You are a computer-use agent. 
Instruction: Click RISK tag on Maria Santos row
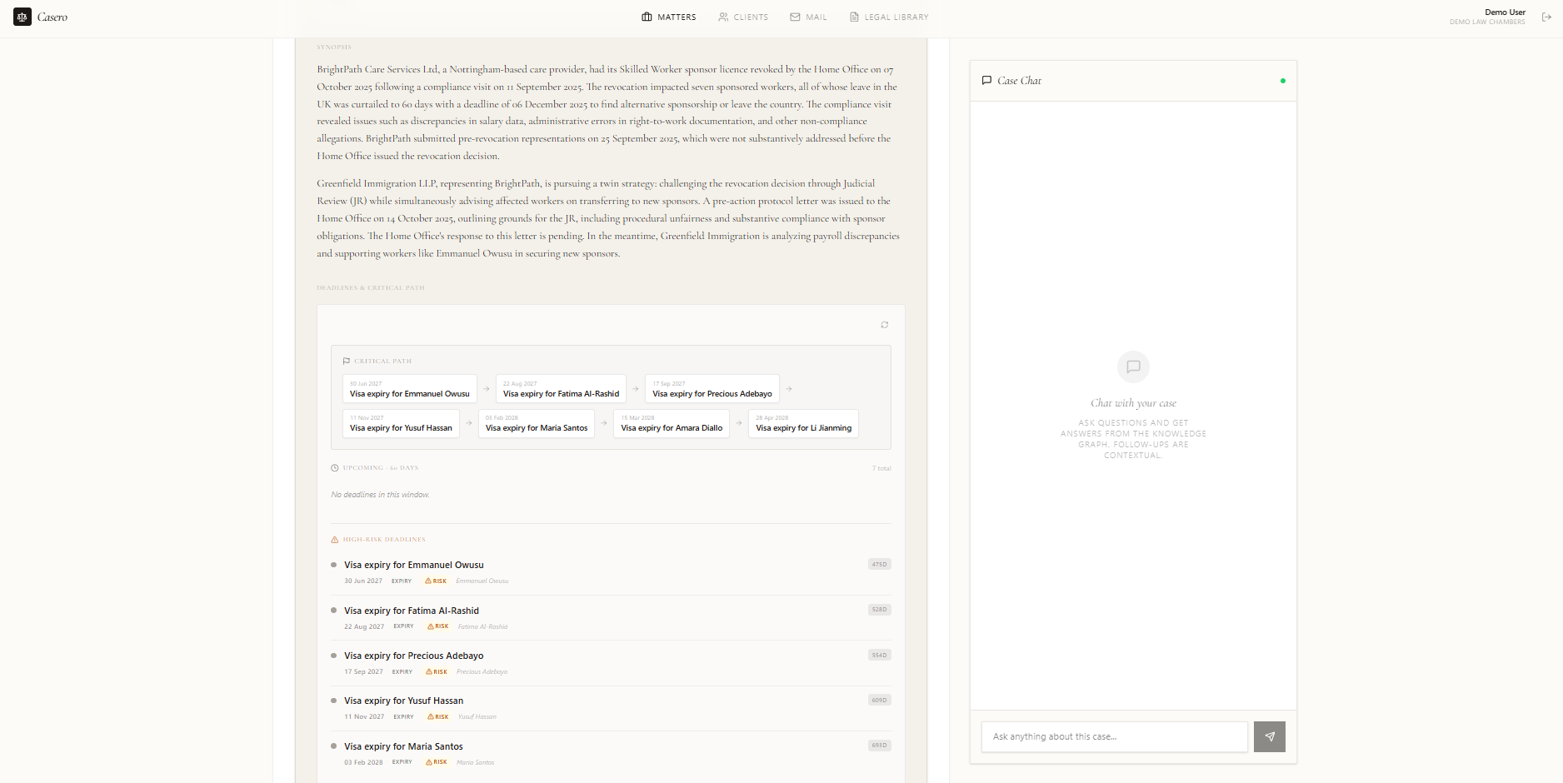(437, 762)
